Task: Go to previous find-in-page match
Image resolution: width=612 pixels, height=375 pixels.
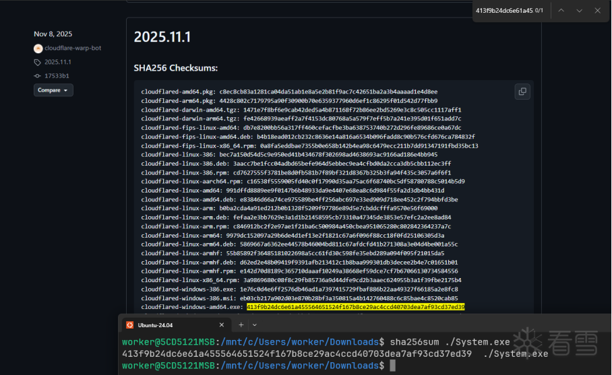Action: pyautogui.click(x=561, y=11)
